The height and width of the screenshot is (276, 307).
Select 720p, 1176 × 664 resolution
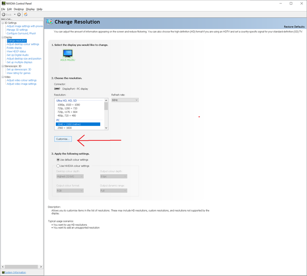click(x=67, y=112)
